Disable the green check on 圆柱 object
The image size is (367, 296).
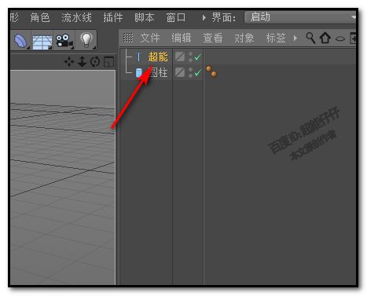(x=198, y=72)
